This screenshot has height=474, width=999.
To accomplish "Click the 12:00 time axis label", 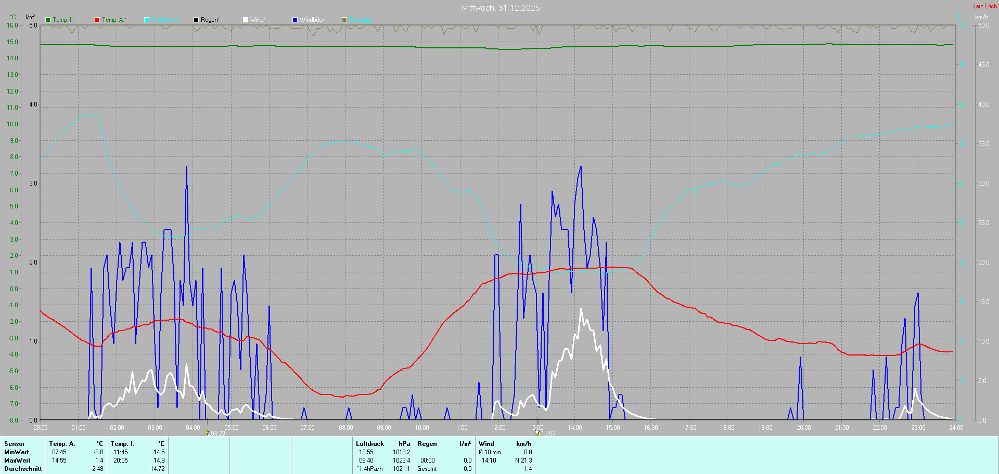I will (498, 428).
